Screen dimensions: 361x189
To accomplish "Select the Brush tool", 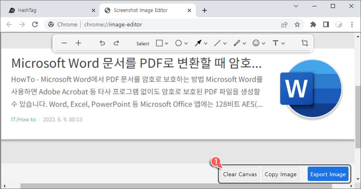I will pos(237,43).
